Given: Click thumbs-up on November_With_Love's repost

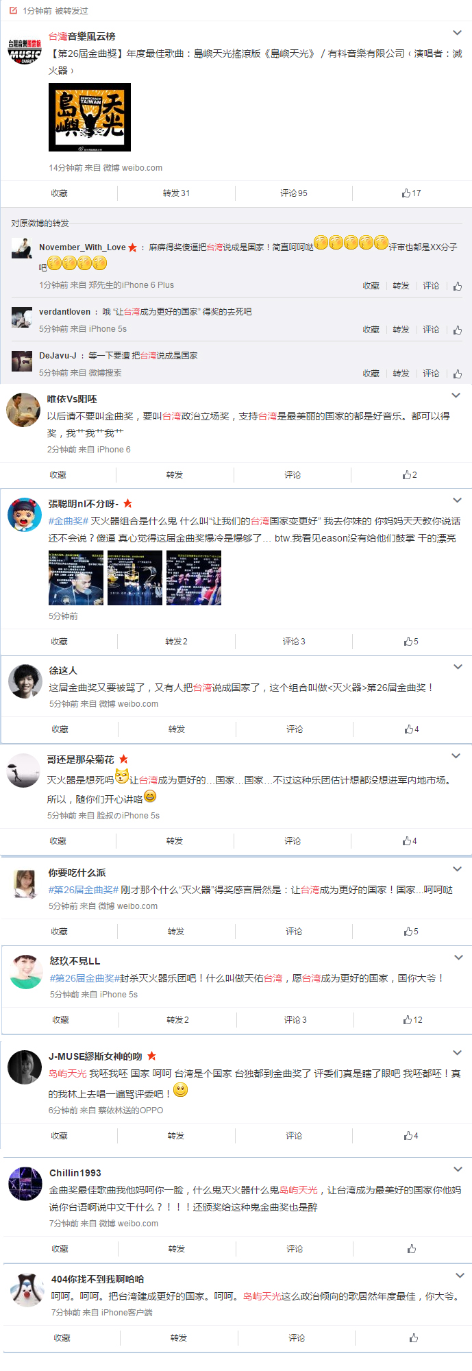Looking at the screenshot, I should [x=458, y=286].
